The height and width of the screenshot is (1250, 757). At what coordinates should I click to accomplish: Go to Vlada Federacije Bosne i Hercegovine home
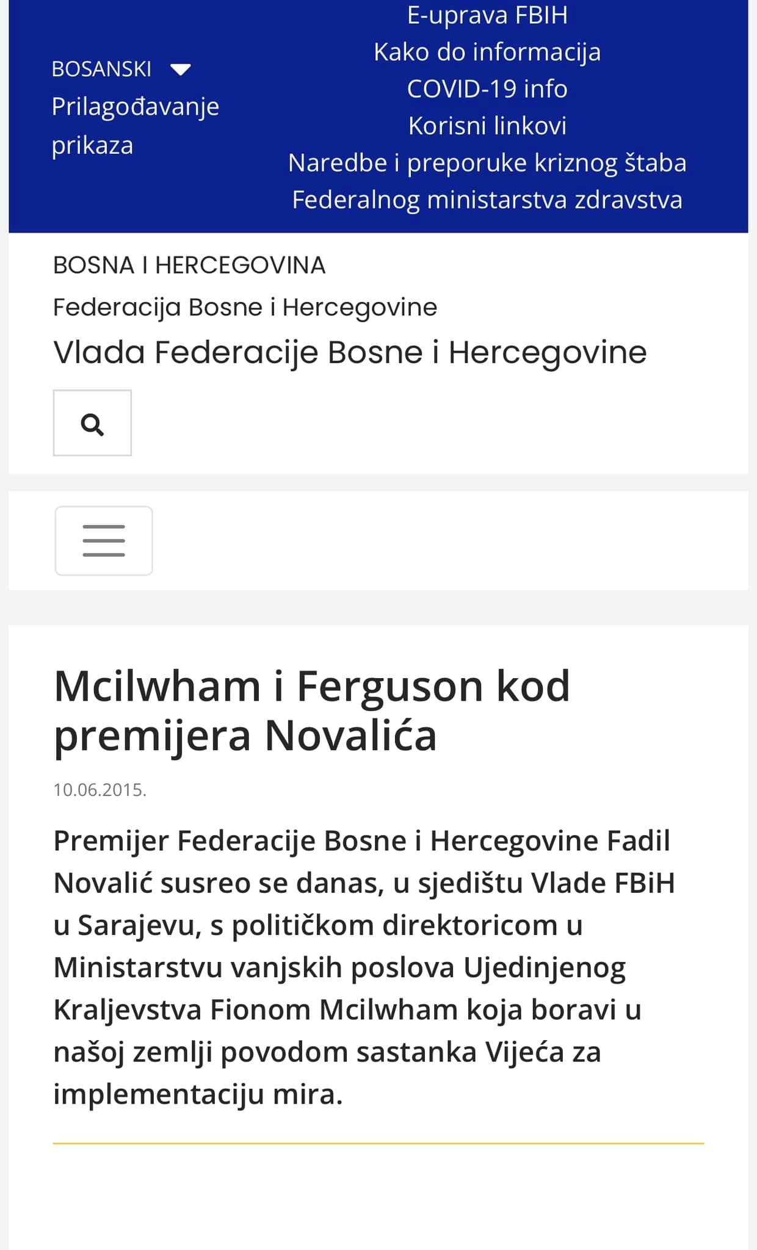pyautogui.click(x=350, y=352)
